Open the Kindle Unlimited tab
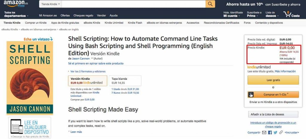 tap(114, 23)
